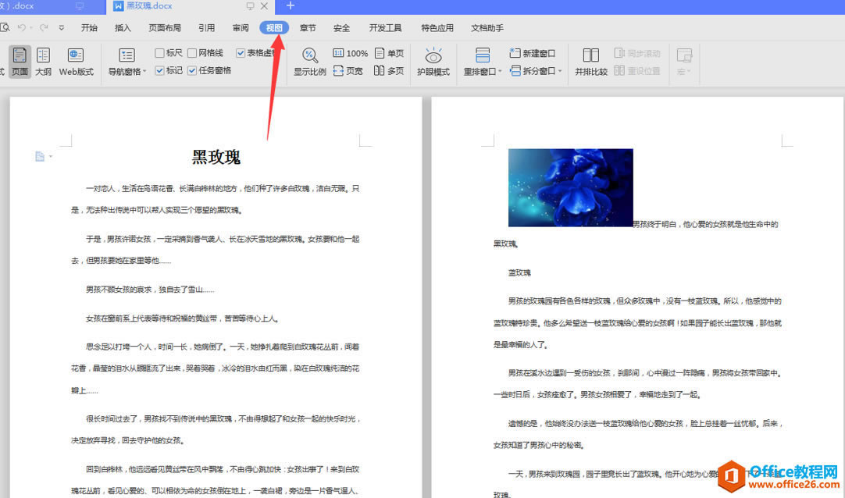Open the 引用 References tab

206,28
